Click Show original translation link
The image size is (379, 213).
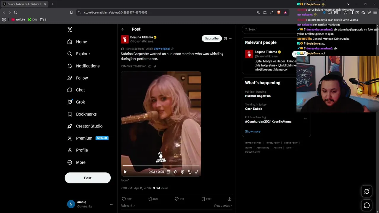click(162, 49)
